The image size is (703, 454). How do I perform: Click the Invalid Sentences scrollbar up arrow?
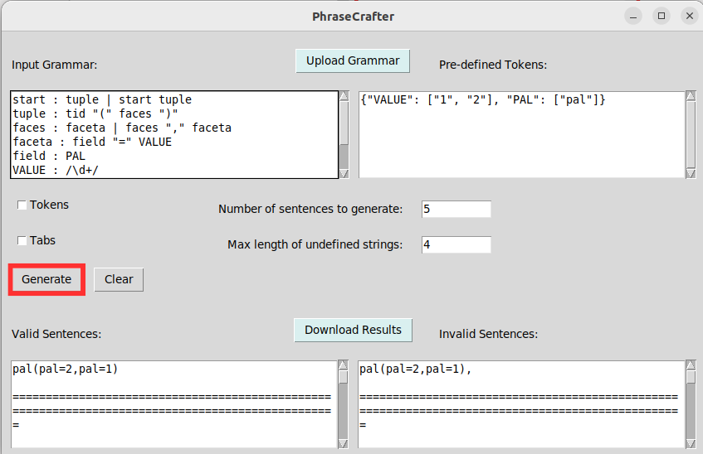pyautogui.click(x=691, y=365)
